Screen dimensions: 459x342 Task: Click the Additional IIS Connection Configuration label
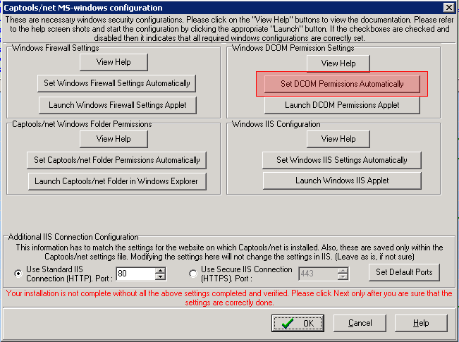73,237
